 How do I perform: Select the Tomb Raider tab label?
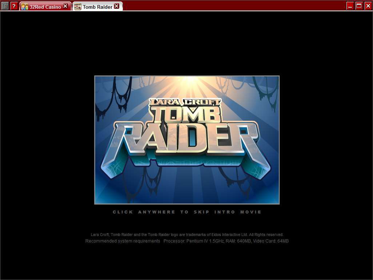click(97, 7)
